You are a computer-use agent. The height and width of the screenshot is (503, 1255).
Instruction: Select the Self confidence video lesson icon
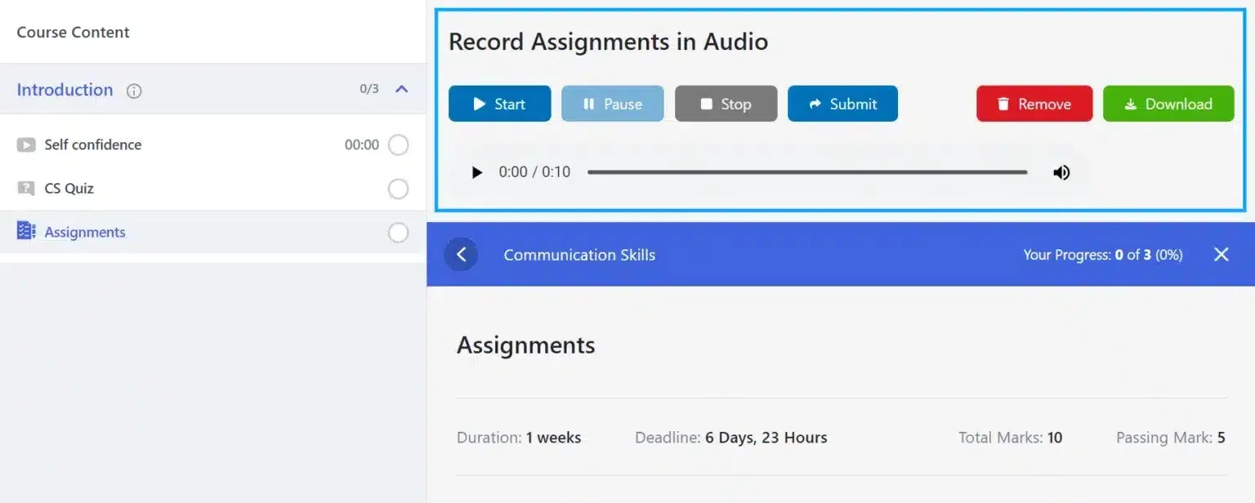coord(27,145)
